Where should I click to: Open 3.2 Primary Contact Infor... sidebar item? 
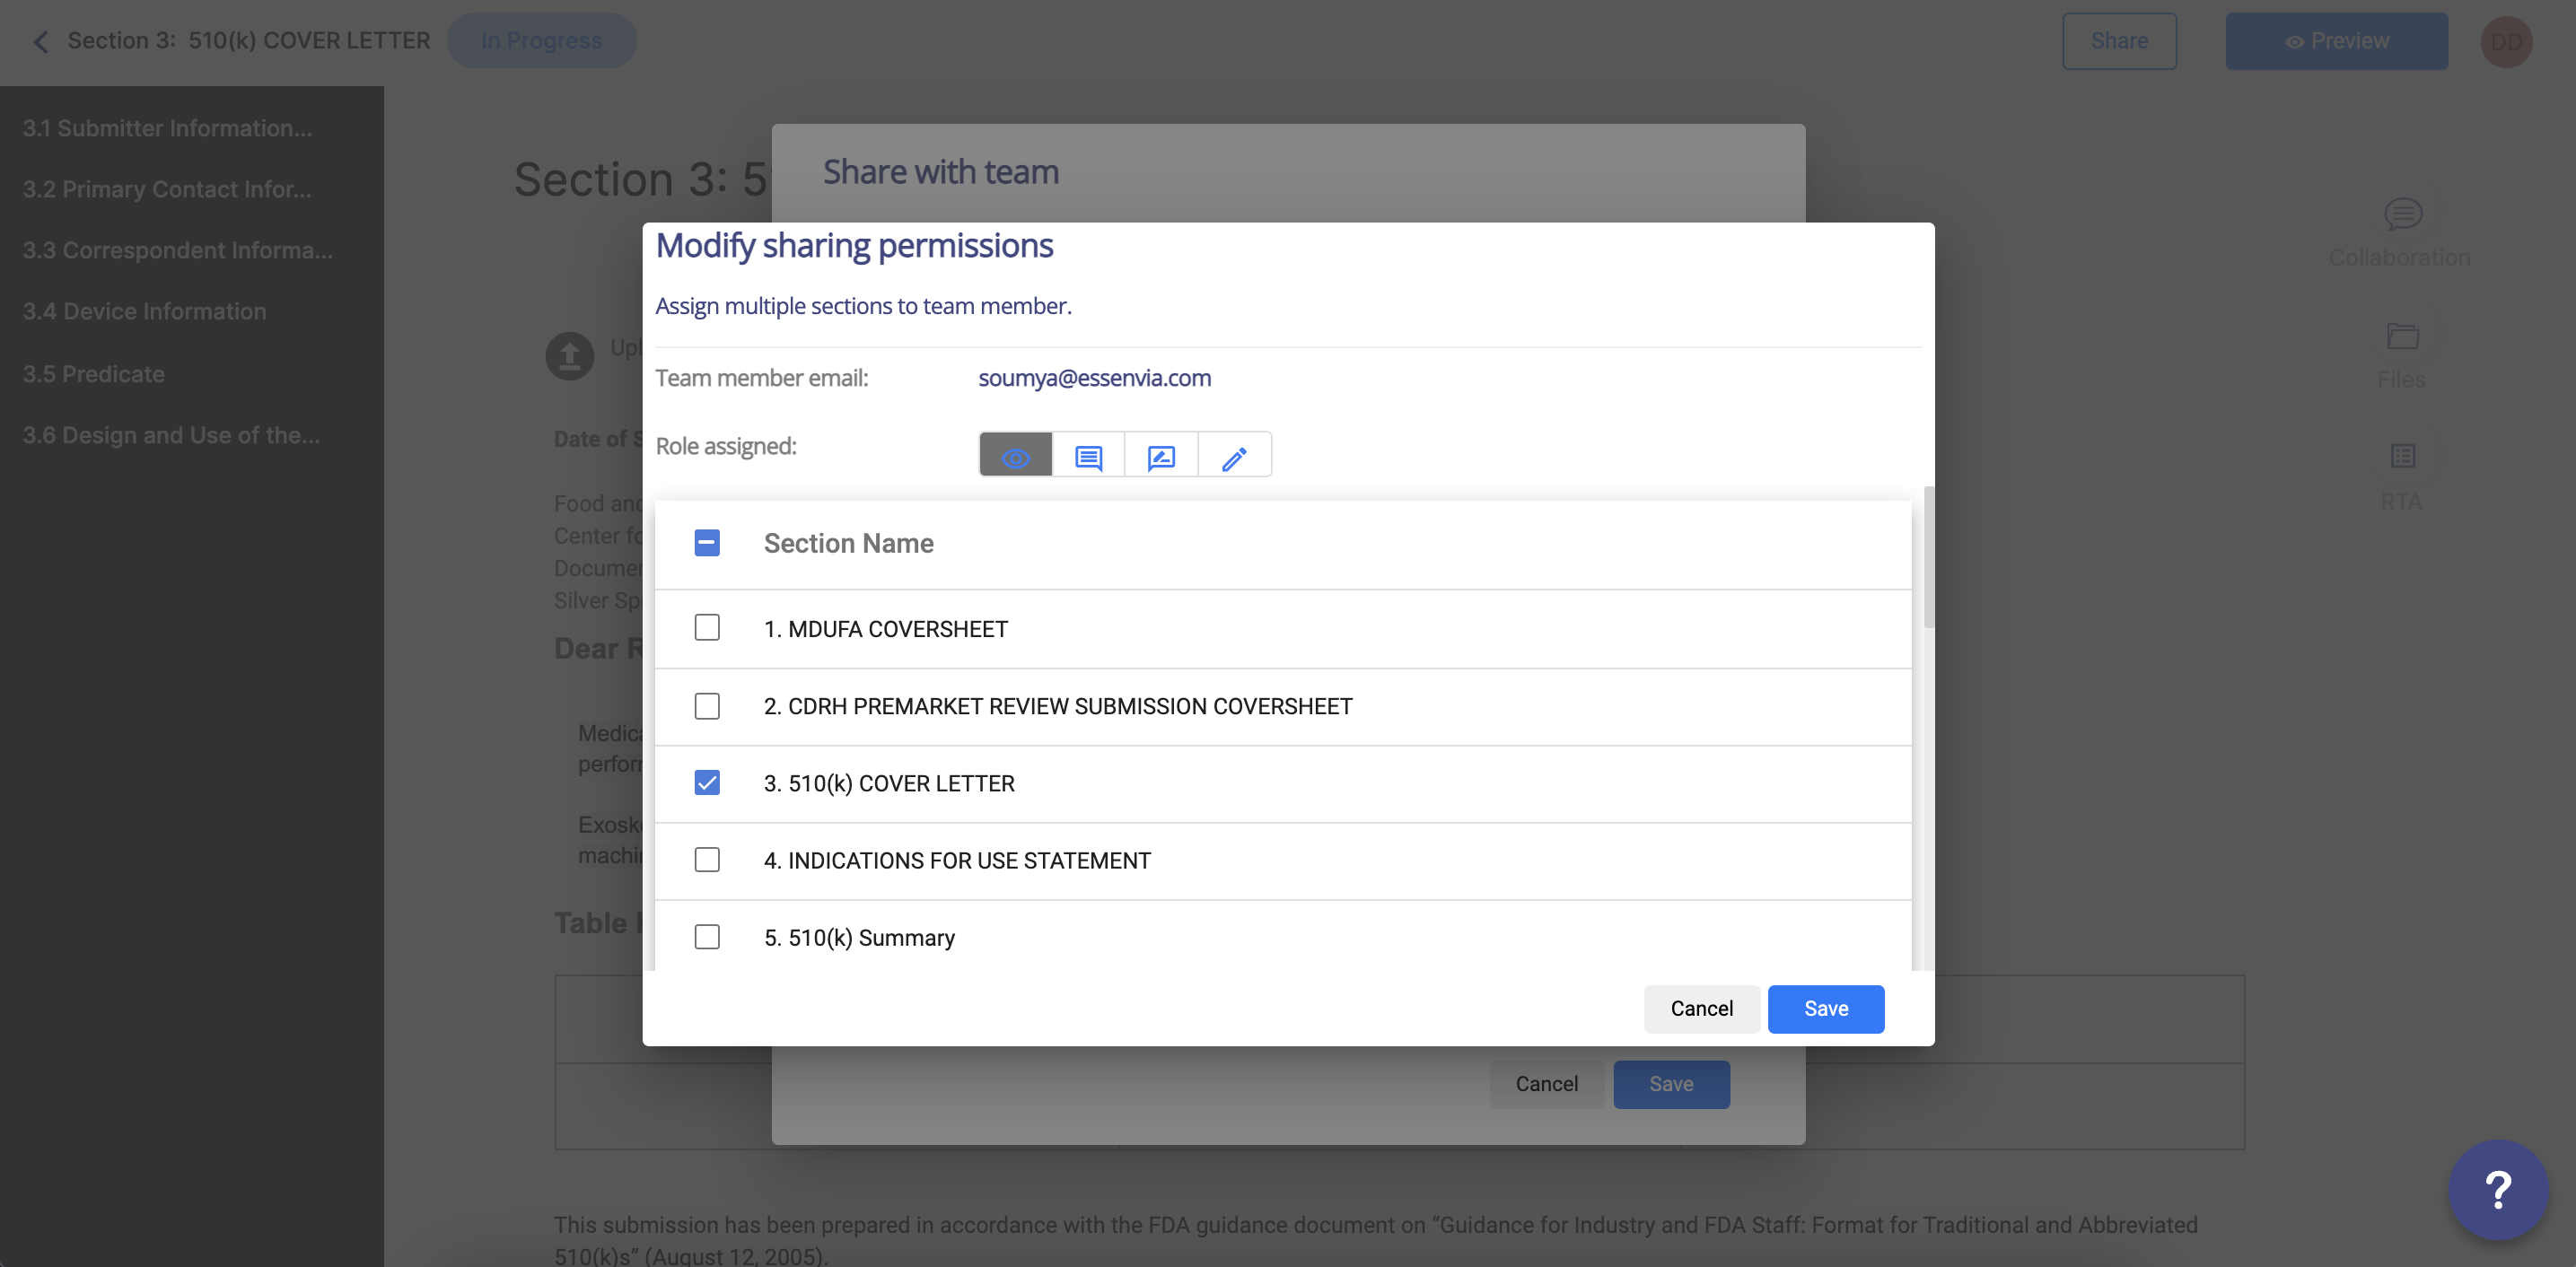pos(167,188)
